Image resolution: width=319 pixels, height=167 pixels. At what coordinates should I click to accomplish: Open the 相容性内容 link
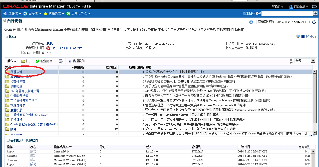click(x=18, y=81)
